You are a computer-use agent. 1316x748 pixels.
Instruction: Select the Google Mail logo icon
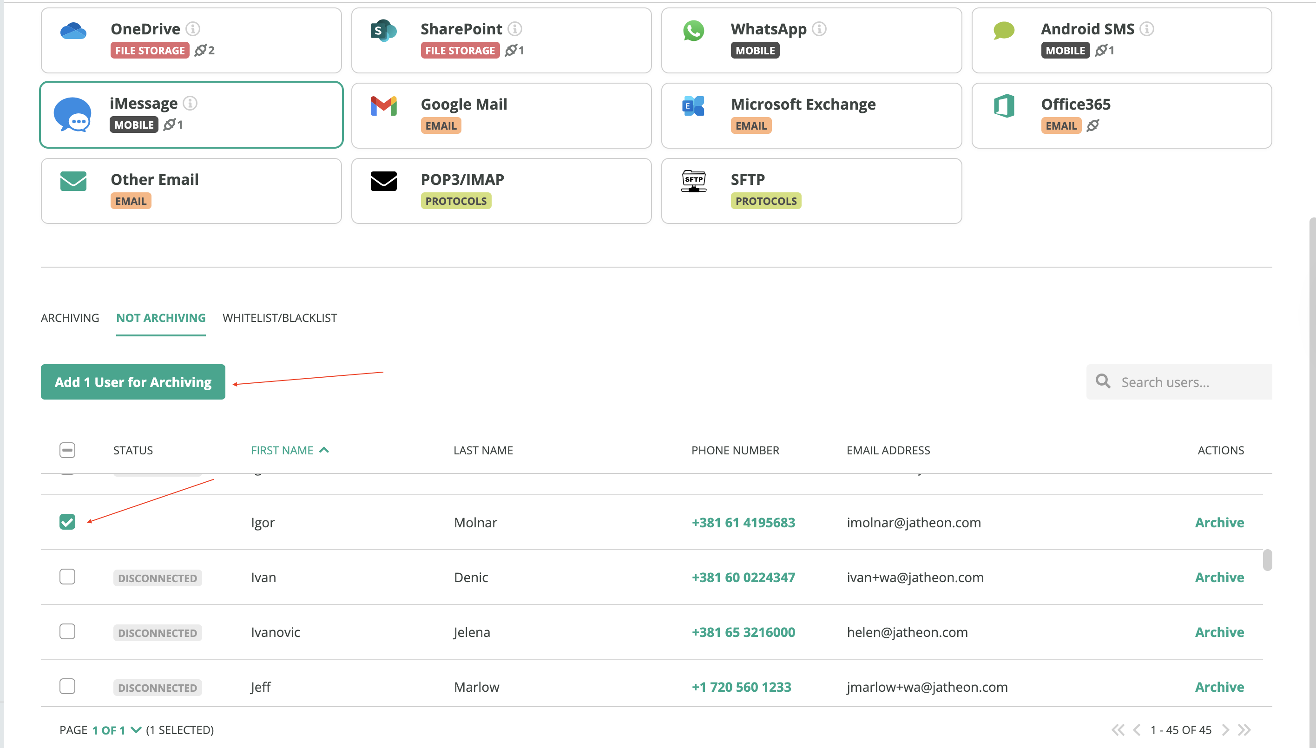coord(383,106)
